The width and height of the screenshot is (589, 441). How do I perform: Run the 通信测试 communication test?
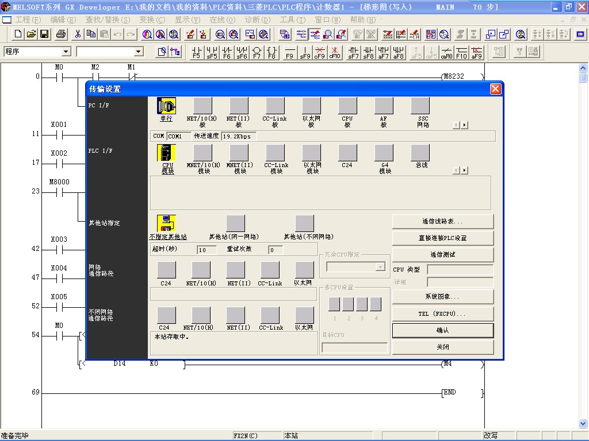[x=443, y=254]
